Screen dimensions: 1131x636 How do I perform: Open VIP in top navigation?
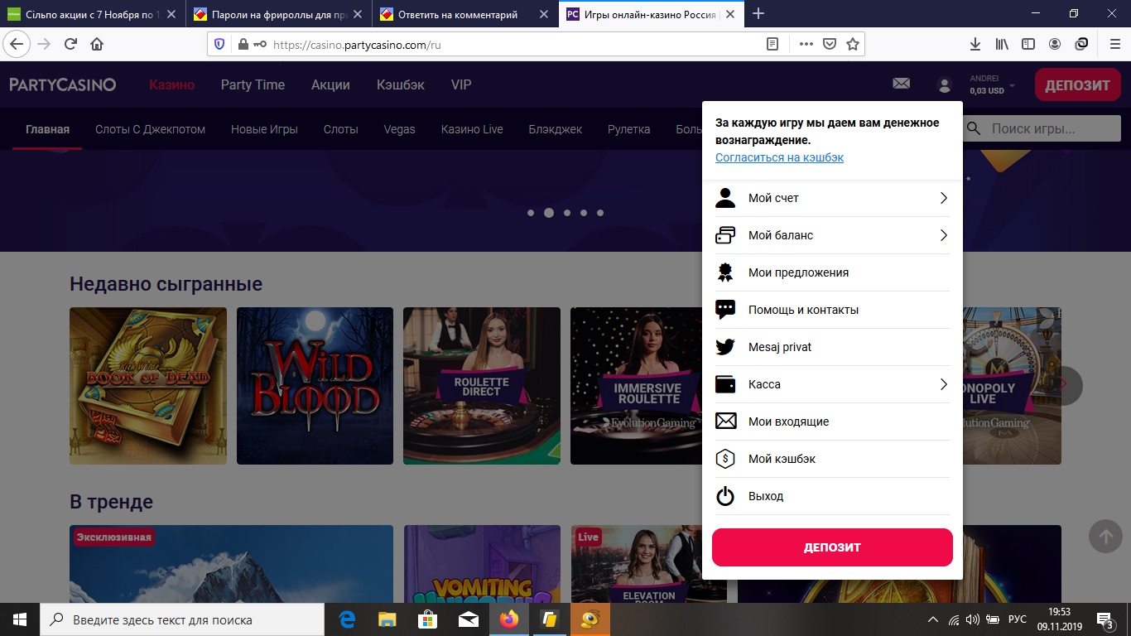pyautogui.click(x=461, y=84)
